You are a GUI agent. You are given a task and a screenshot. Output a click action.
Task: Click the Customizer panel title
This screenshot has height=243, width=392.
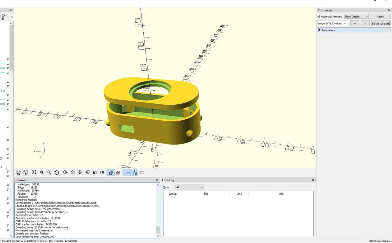(325, 10)
